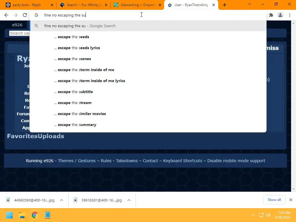This screenshot has width=296, height=222.
Task: Close the downloads bar
Action: [x=291, y=200]
